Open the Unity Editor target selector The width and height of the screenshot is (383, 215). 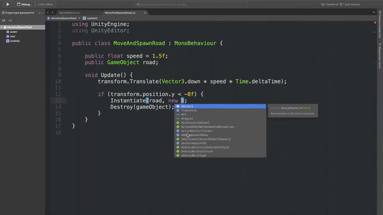tap(44, 4)
